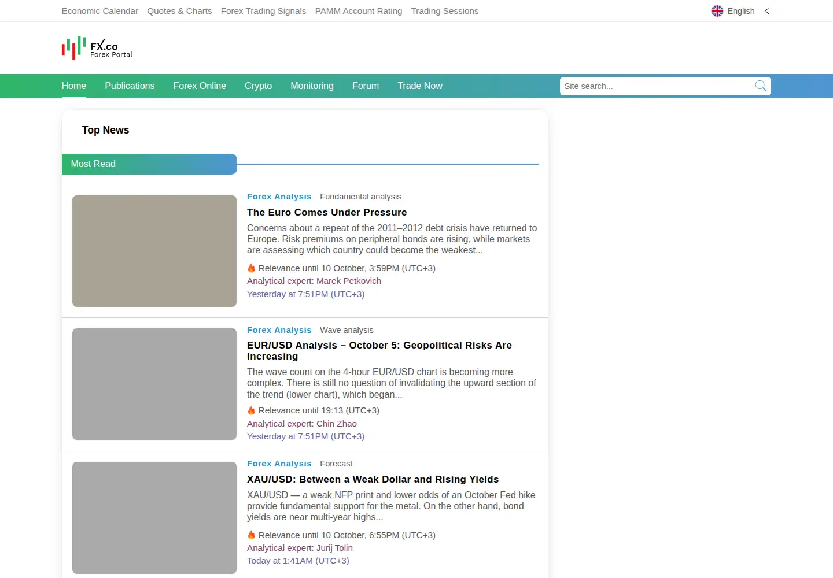Viewport: 833px width, 578px height.
Task: Click text 'Relevance until 19:13 (UTC+3)'
Action: pos(319,410)
